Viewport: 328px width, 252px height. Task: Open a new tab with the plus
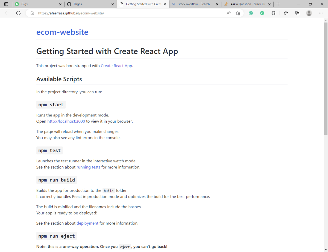pyautogui.click(x=278, y=4)
